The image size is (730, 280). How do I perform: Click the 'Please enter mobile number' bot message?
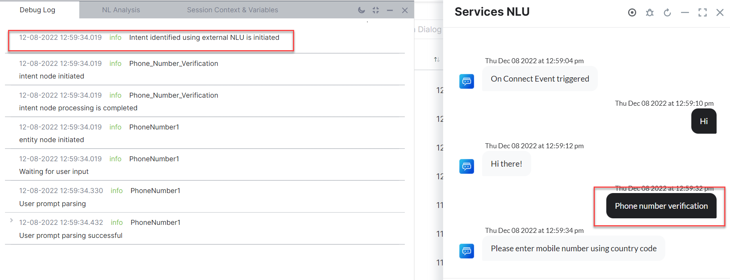[x=573, y=249]
